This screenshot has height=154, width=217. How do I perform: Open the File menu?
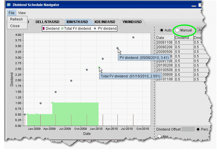pyautogui.click(x=11, y=13)
